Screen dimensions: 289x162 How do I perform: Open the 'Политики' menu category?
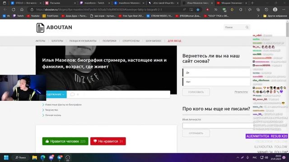[x=109, y=41]
